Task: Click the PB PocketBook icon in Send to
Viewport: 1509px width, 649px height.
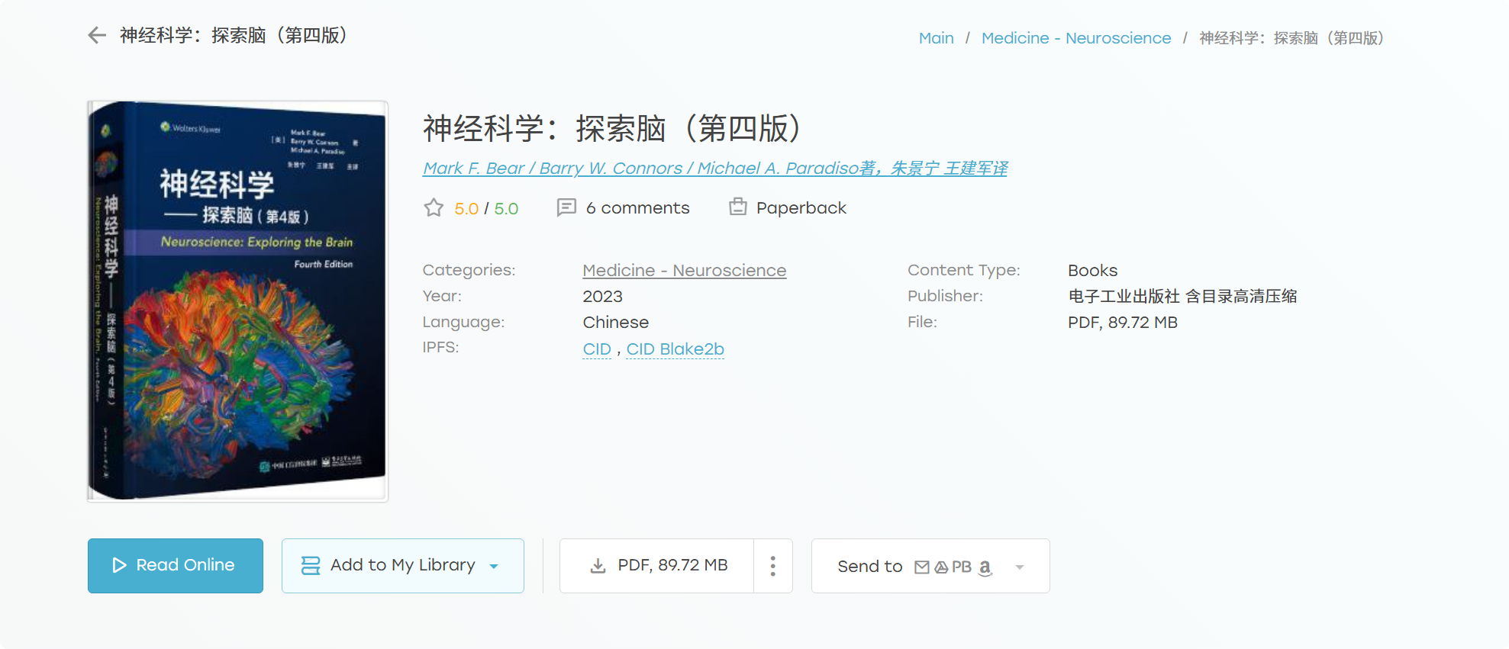Action: click(962, 567)
